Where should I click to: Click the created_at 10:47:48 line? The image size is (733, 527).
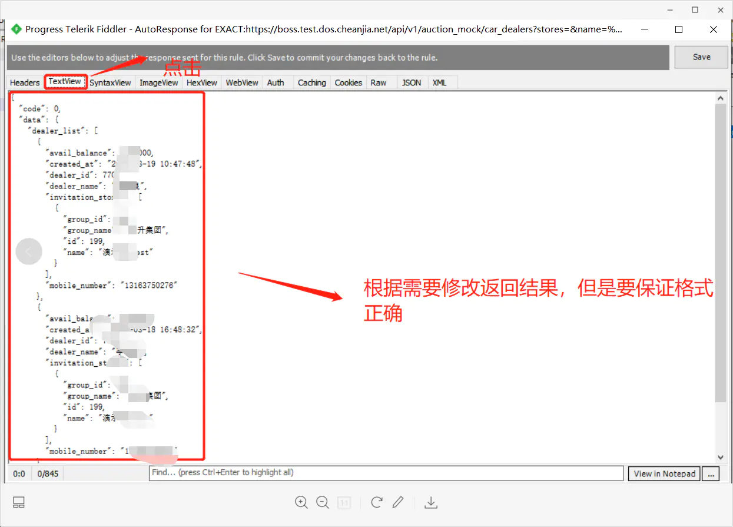(x=124, y=164)
